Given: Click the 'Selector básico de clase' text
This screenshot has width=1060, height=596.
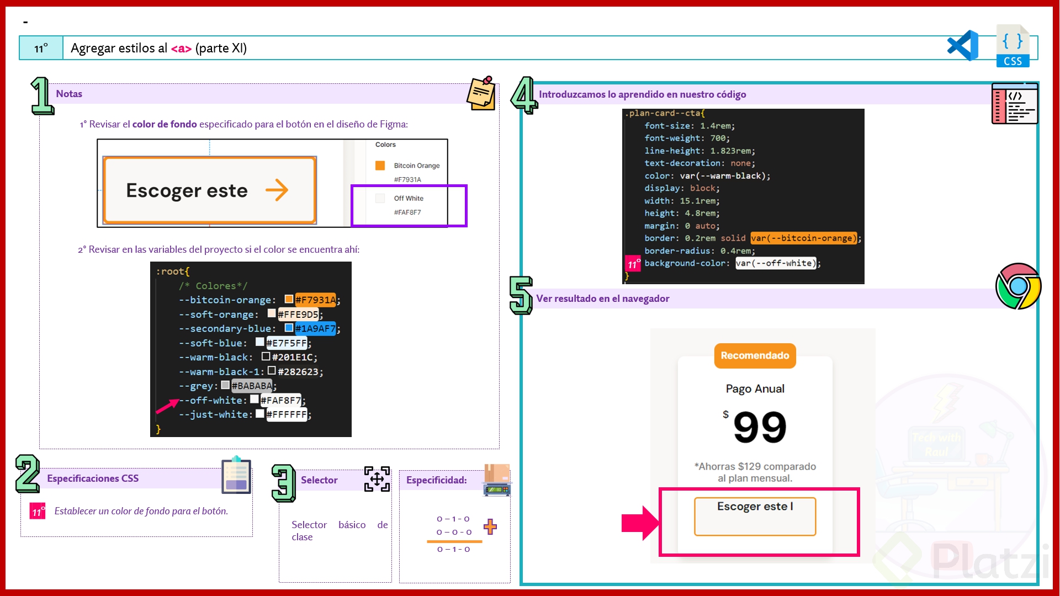Looking at the screenshot, I should coord(340,530).
